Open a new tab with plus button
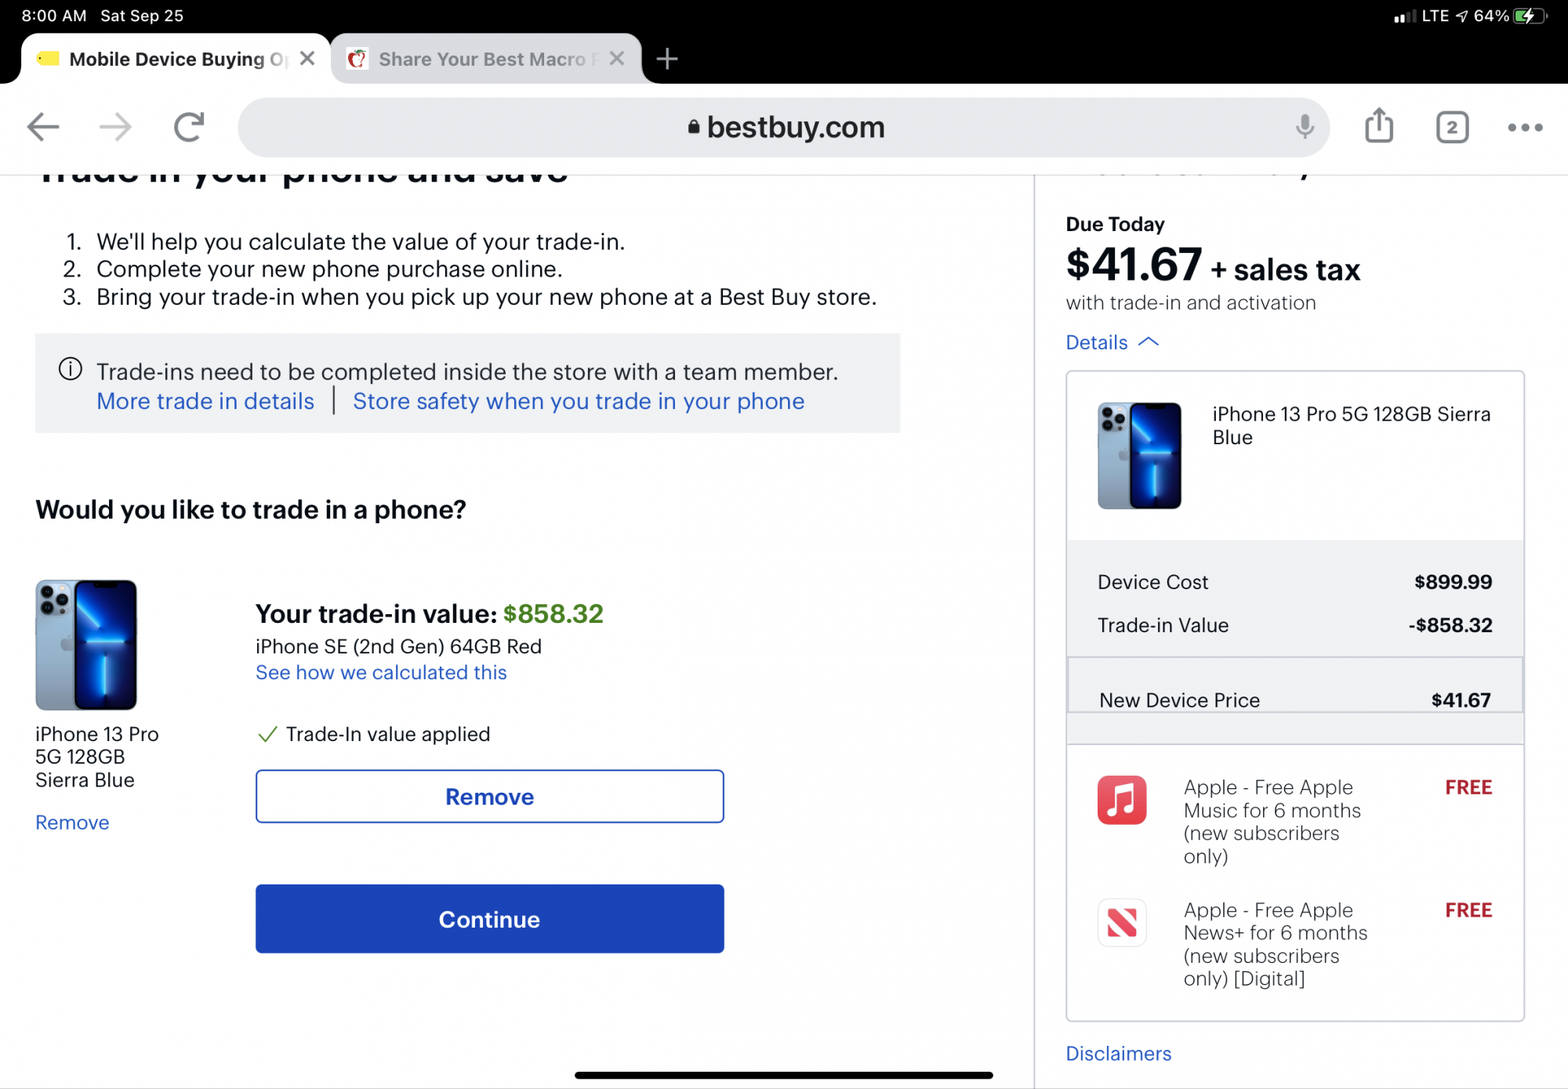This screenshot has width=1568, height=1089. (x=667, y=59)
